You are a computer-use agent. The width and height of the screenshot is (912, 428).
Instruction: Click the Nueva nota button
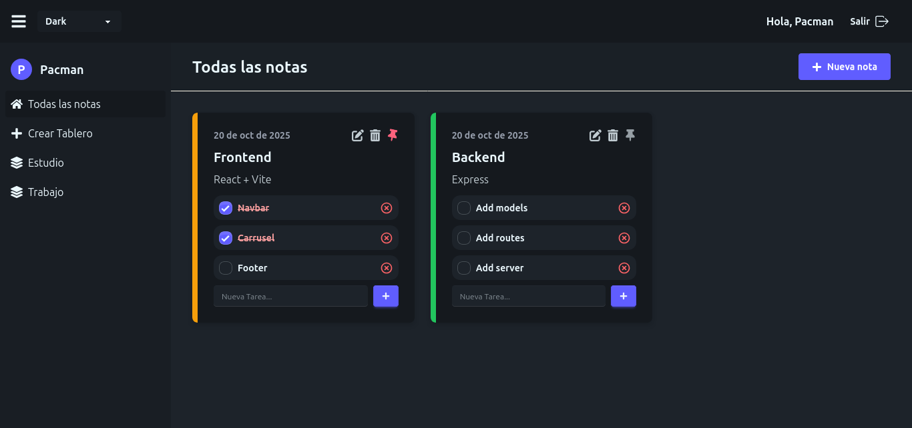pyautogui.click(x=844, y=66)
